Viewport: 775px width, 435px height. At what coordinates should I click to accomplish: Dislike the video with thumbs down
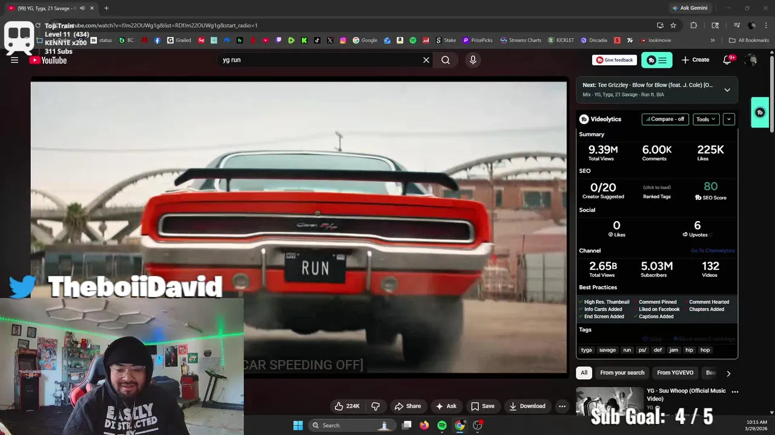(375, 406)
